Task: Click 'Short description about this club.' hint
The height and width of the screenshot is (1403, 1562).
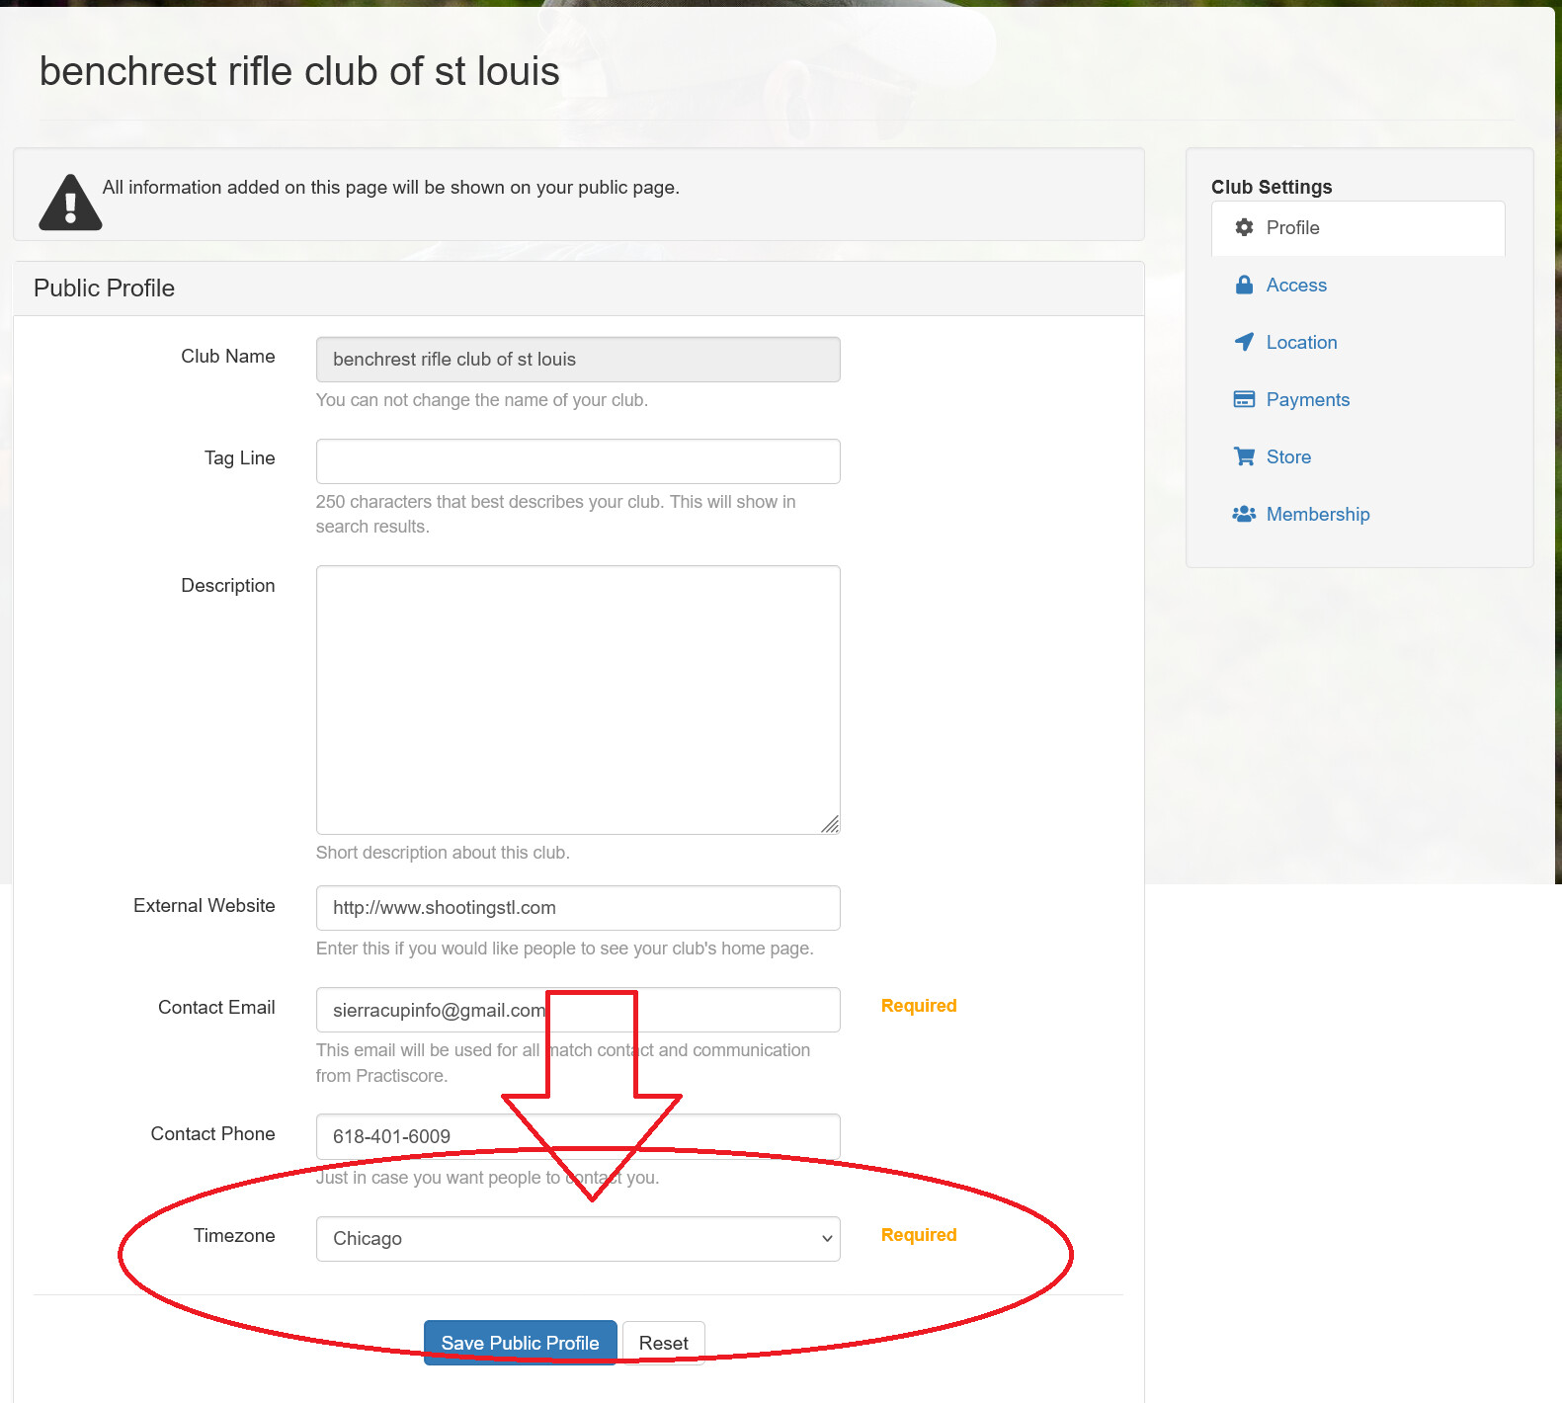Action: pos(443,853)
